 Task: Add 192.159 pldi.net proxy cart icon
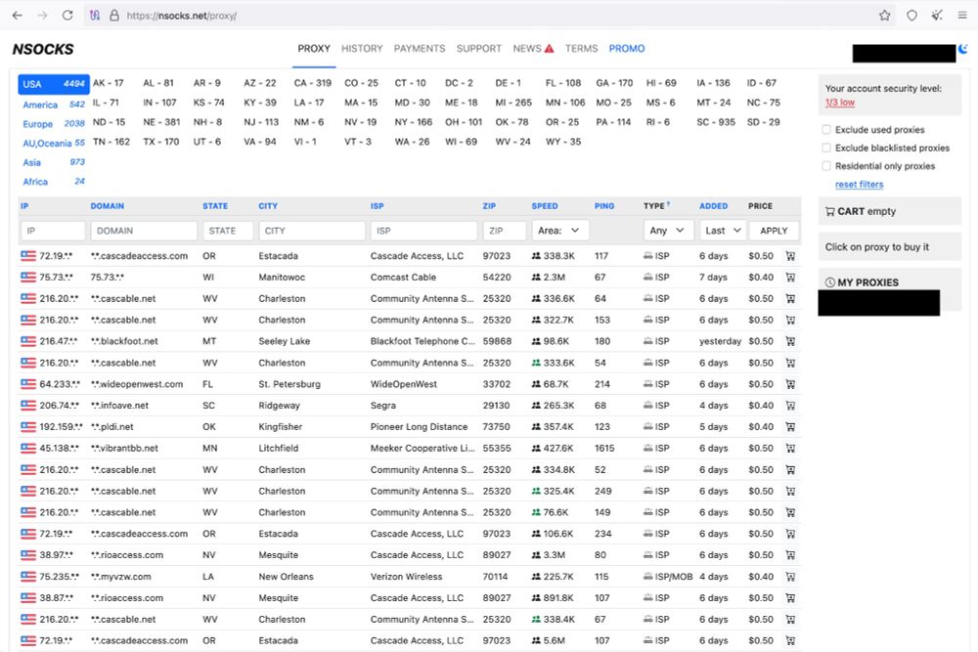pyautogui.click(x=790, y=427)
